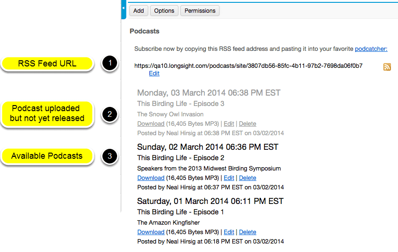
Task: Edit the Episode 2 podcast entry
Action: 229,178
